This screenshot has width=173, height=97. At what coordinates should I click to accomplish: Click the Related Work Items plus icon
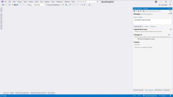171,29
